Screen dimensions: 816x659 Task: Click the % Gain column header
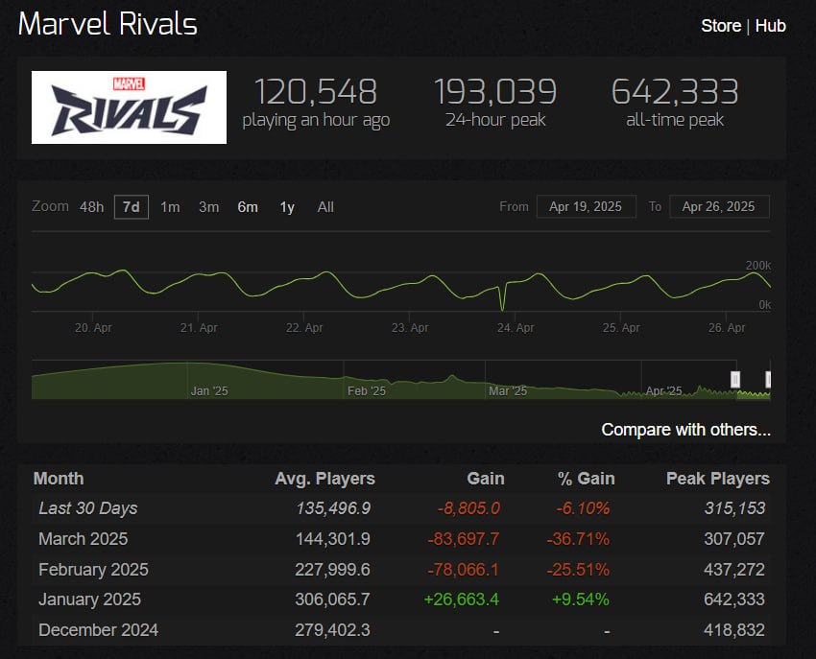(x=586, y=479)
